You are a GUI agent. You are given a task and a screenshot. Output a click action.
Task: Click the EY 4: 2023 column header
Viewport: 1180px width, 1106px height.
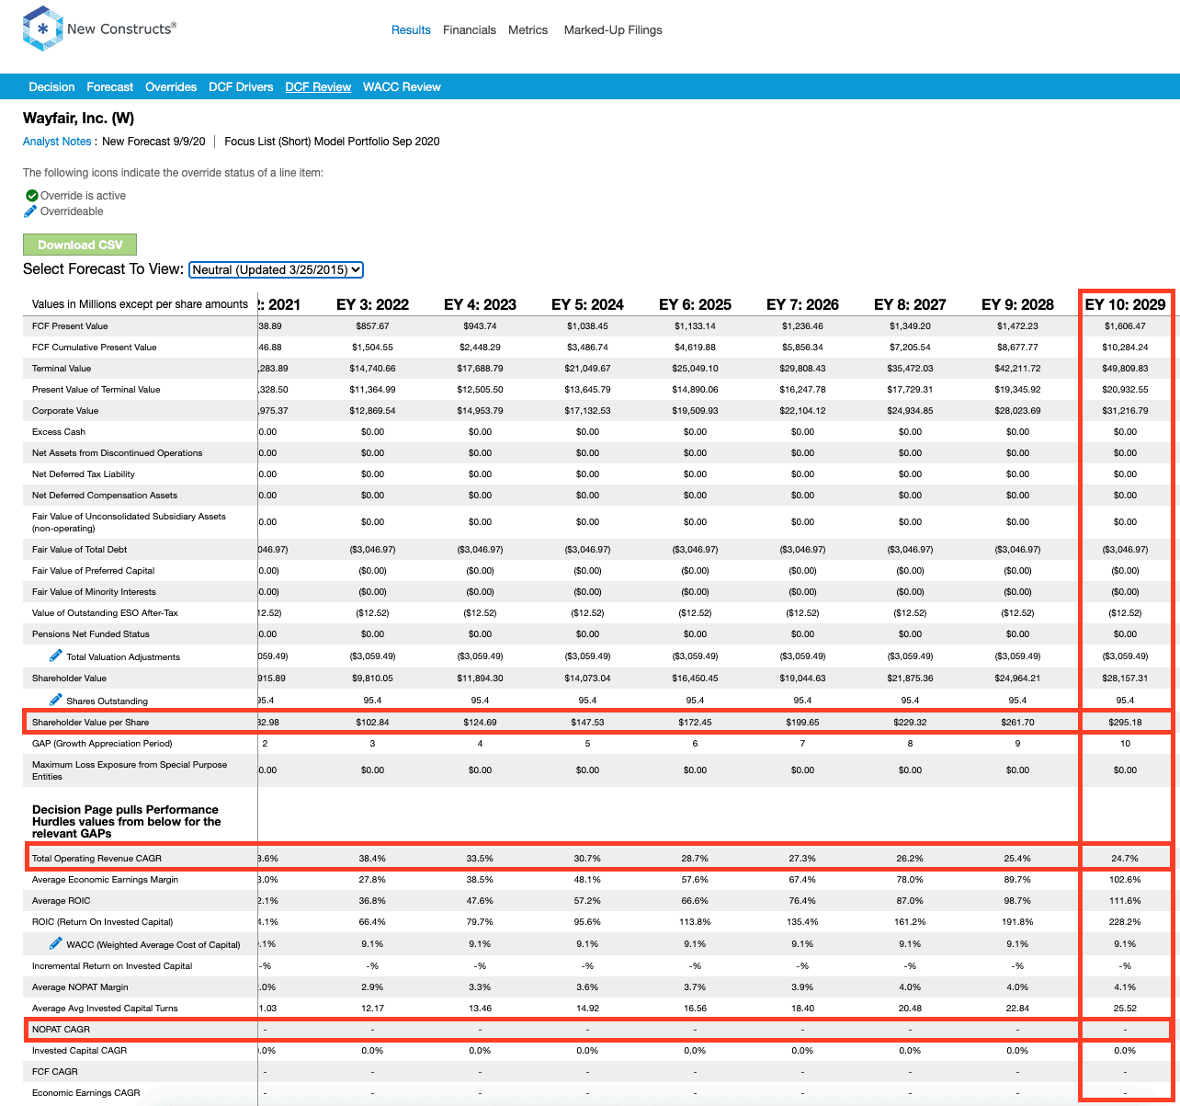pos(480,304)
